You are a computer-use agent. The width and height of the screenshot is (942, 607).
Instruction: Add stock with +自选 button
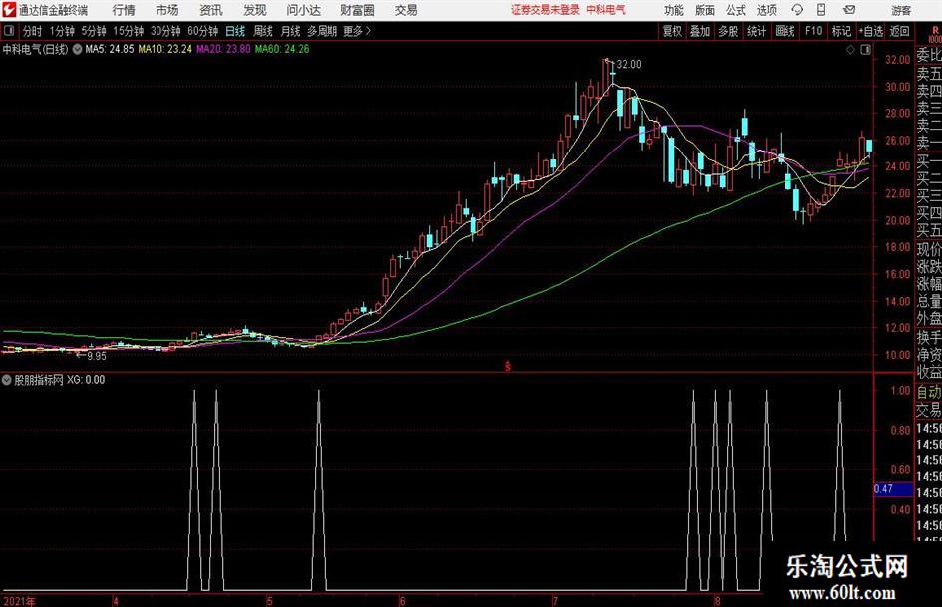pyautogui.click(x=870, y=31)
